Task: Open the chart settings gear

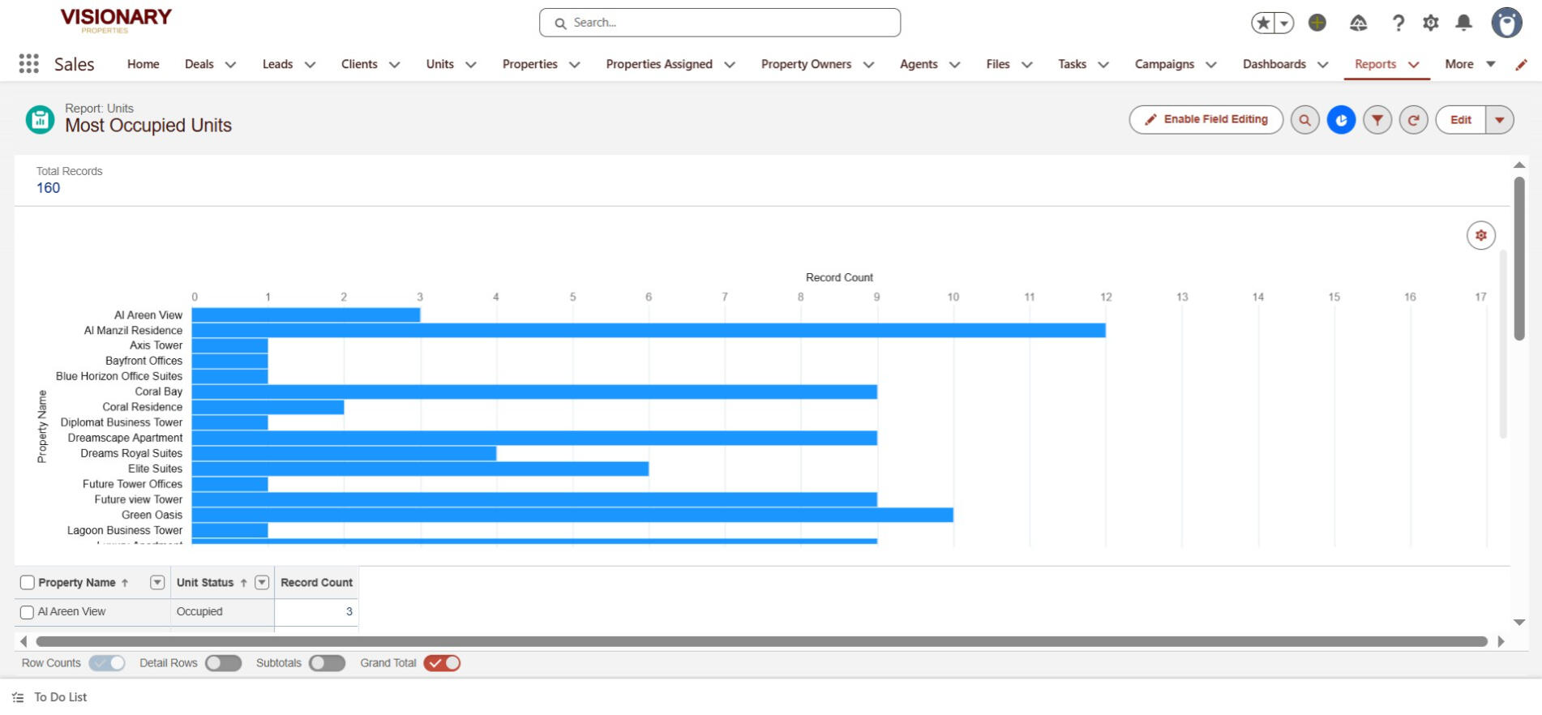Action: (x=1480, y=235)
